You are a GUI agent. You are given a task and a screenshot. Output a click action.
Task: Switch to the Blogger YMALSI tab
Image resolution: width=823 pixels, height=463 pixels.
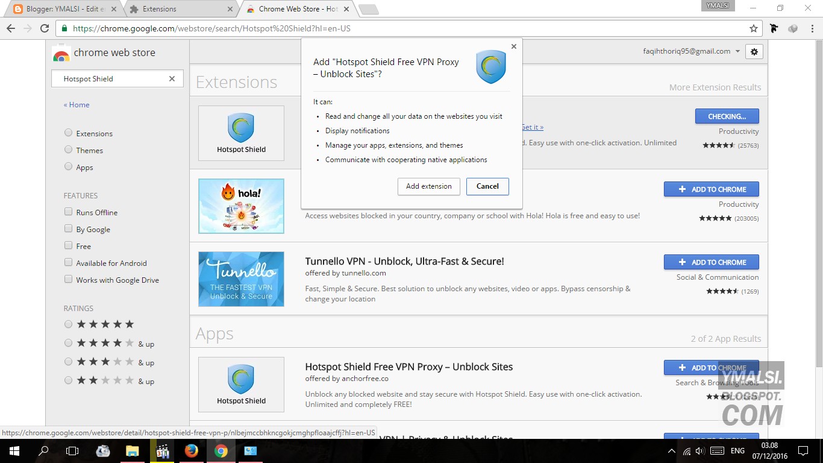coord(64,9)
